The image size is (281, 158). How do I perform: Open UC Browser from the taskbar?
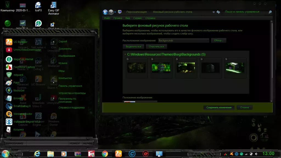click(119, 154)
